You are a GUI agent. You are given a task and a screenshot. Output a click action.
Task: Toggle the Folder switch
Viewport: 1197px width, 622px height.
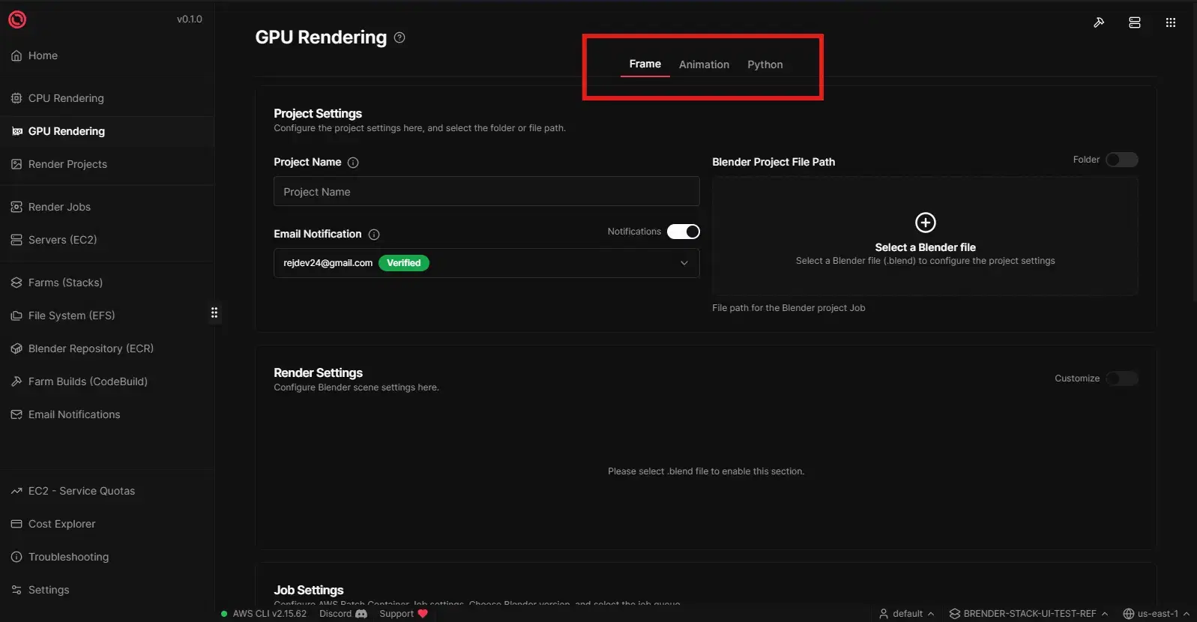point(1122,160)
